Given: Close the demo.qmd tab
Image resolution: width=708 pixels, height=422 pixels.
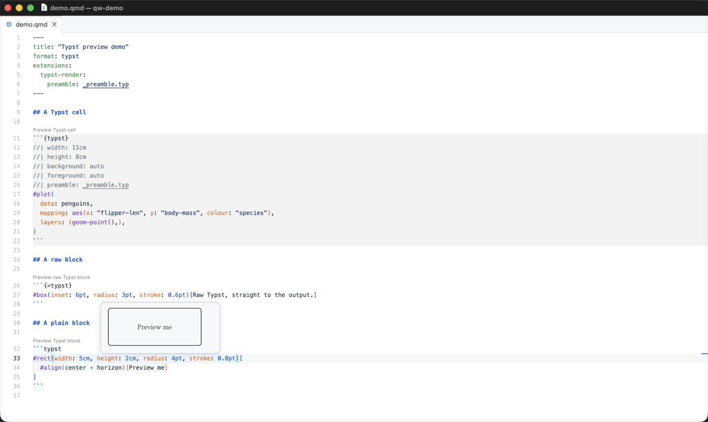Looking at the screenshot, I should click(54, 24).
